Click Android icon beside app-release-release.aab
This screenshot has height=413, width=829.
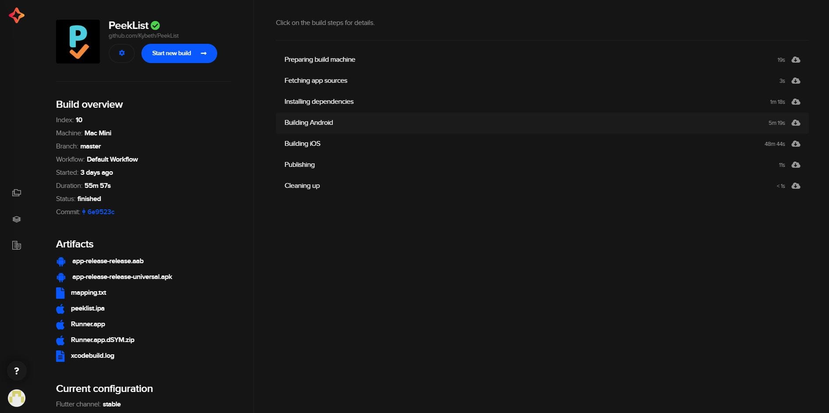[x=61, y=261]
